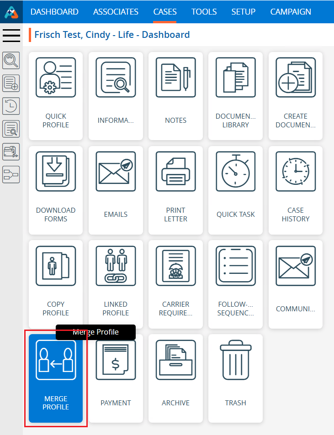Click the Archive tile
The image size is (334, 435).
pyautogui.click(x=175, y=378)
